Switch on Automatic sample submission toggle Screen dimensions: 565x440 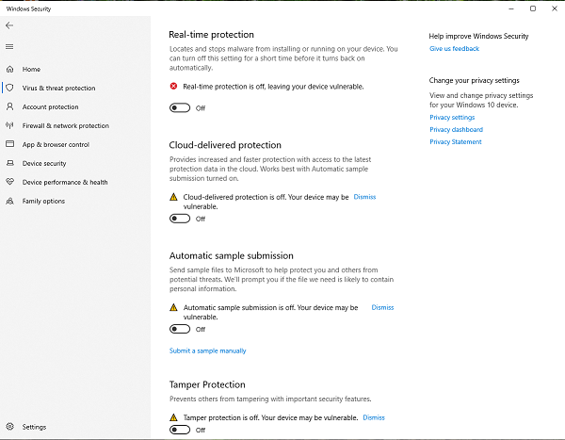(x=179, y=329)
